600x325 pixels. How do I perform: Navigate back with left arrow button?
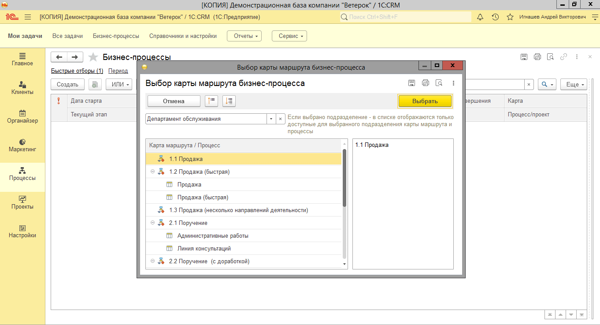(59, 57)
